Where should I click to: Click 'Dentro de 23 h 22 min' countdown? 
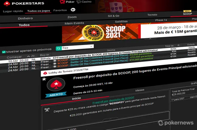[88, 92]
